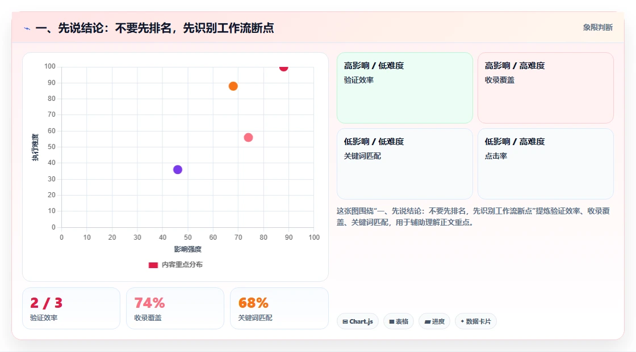The height and width of the screenshot is (352, 636).
Task: Select the 高影响 / 高难度 quadrant card
Action: pos(546,88)
